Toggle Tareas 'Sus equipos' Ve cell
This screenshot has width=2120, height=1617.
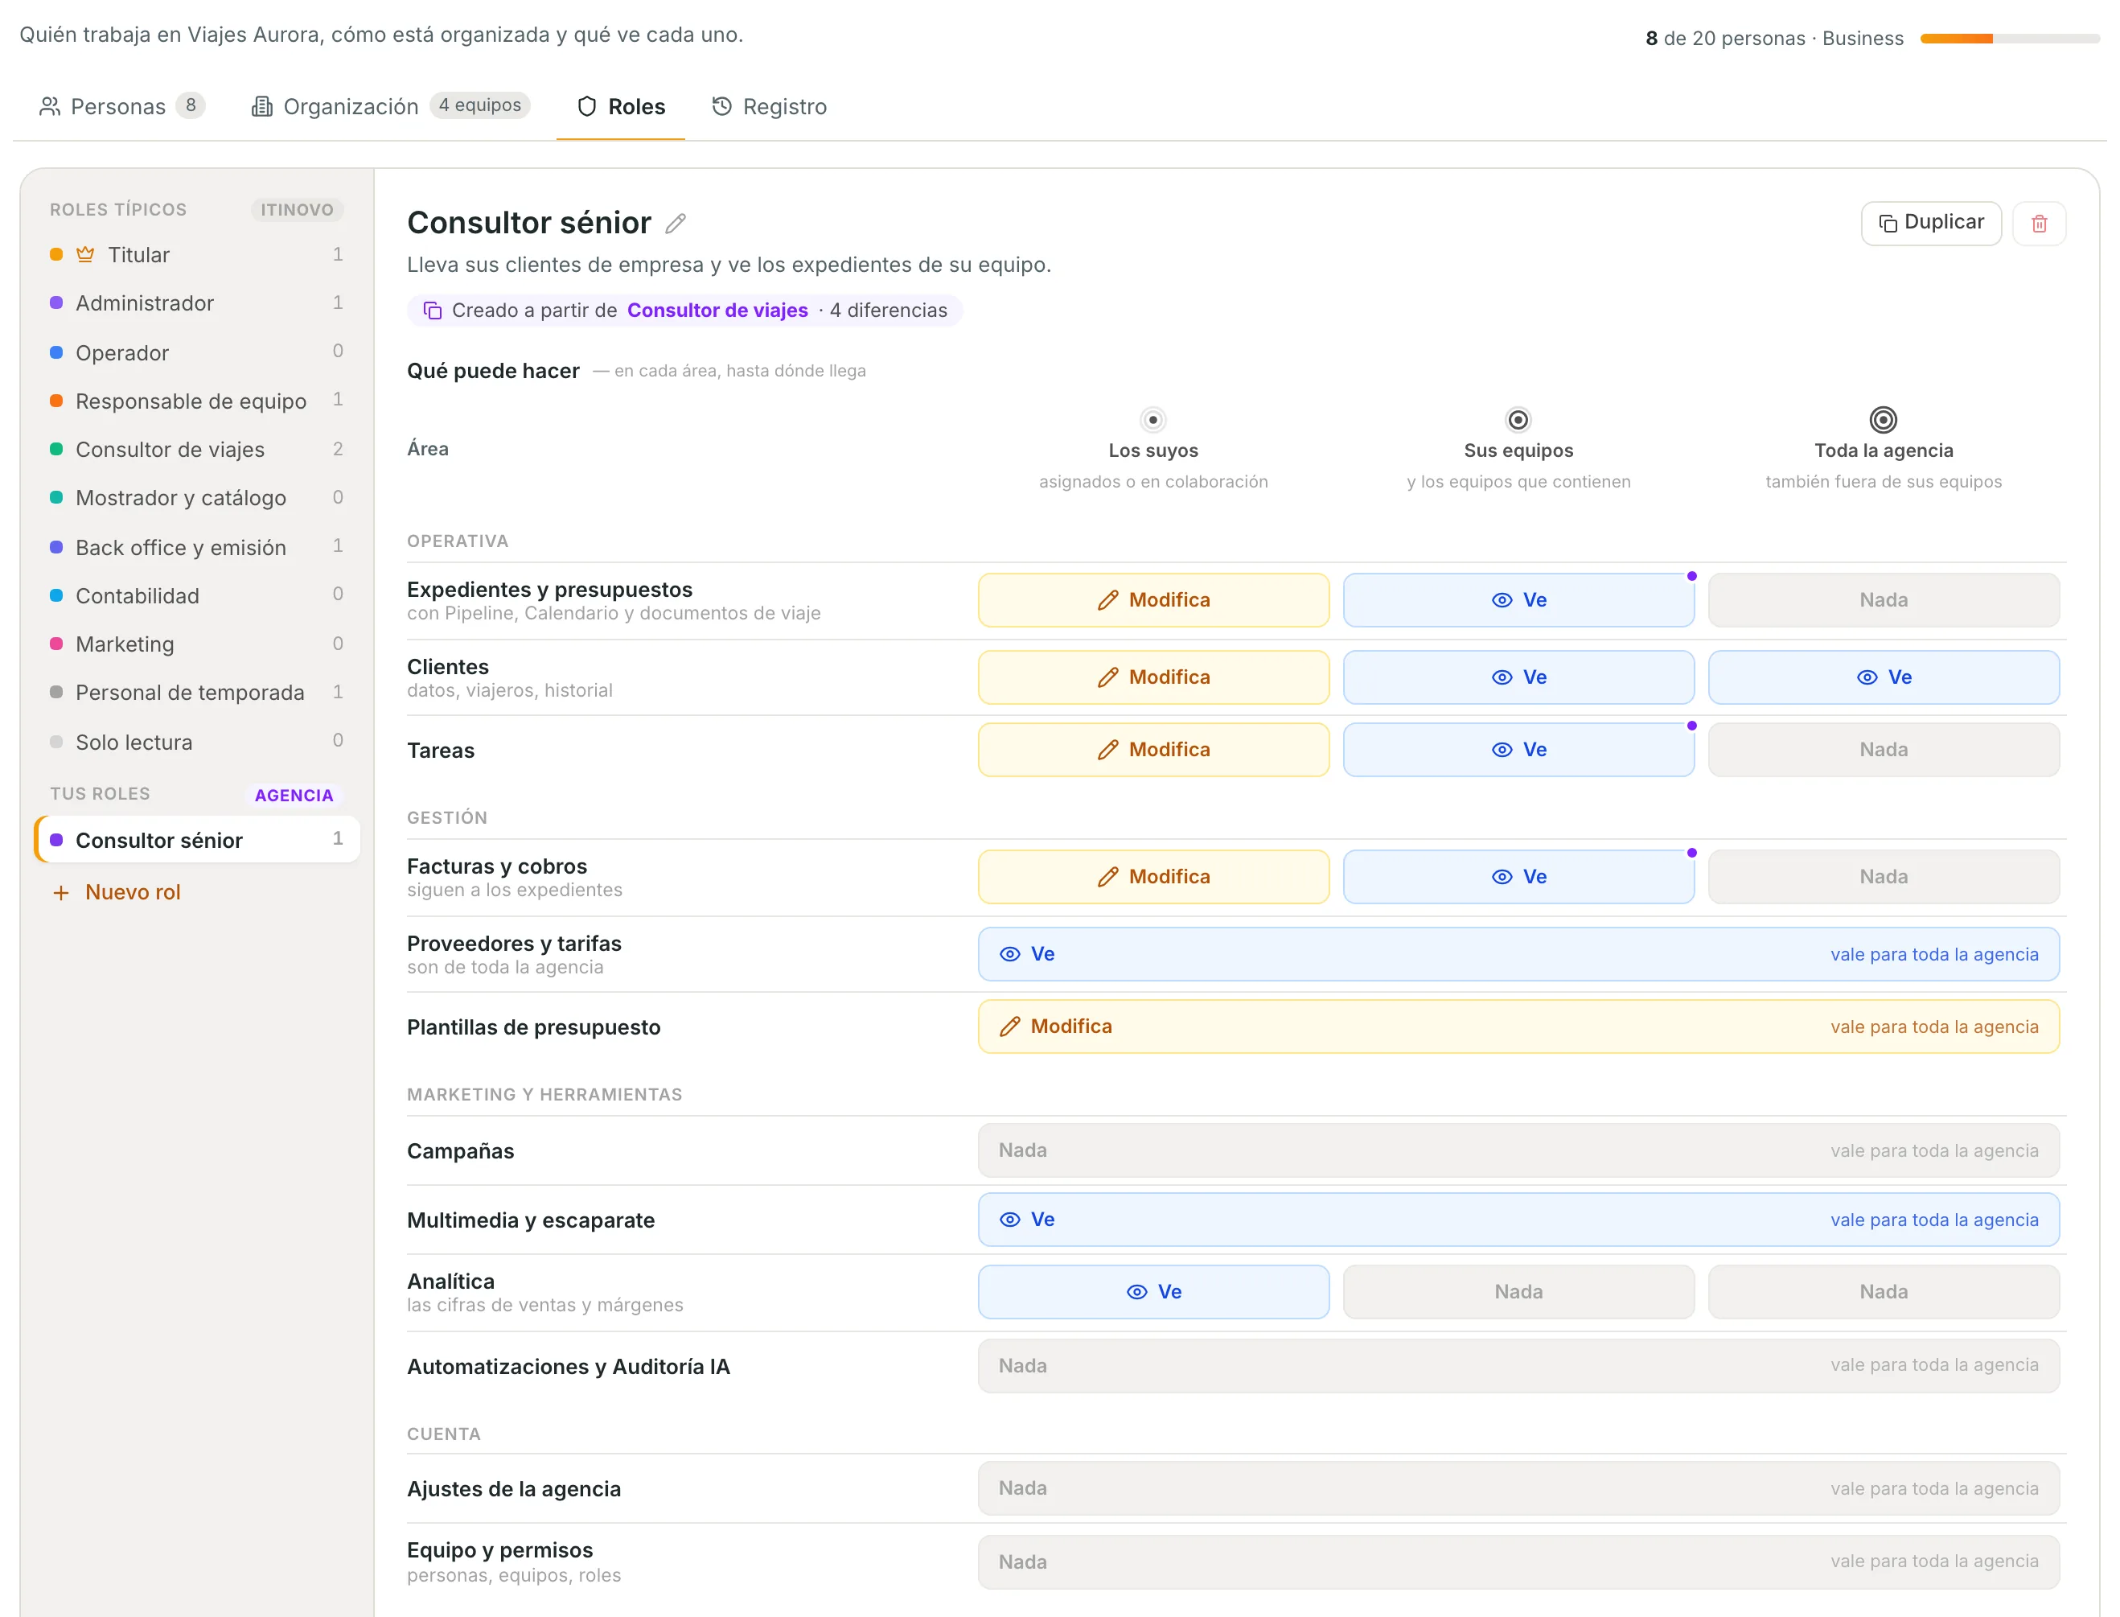pos(1518,749)
